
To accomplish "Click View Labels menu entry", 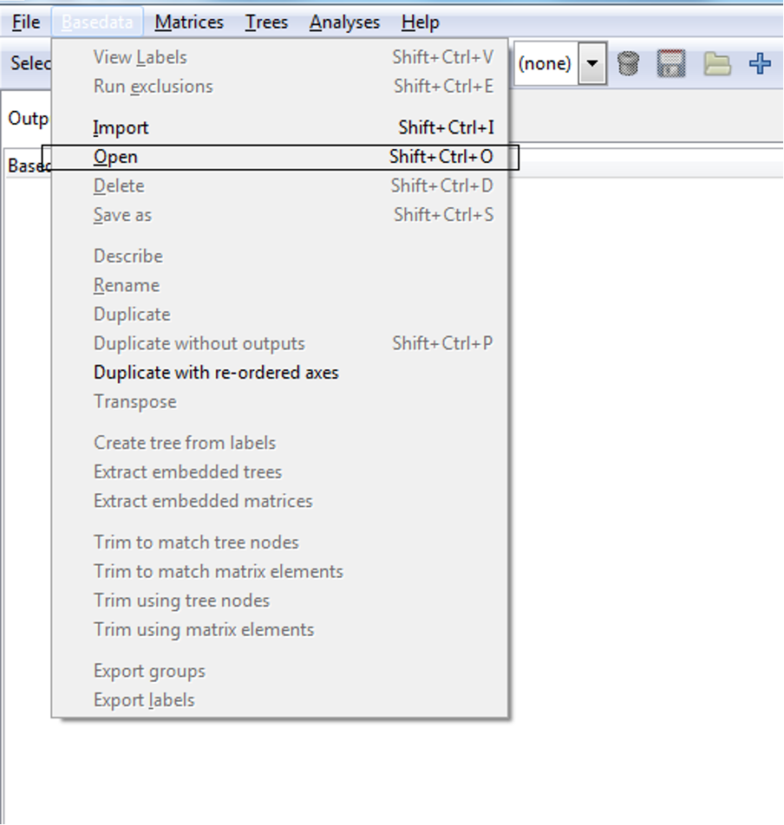I will click(140, 58).
